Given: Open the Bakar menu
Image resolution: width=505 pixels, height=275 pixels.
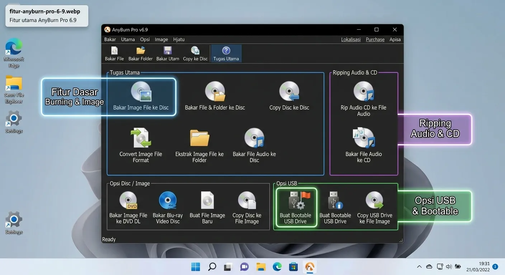Looking at the screenshot, I should pyautogui.click(x=110, y=39).
